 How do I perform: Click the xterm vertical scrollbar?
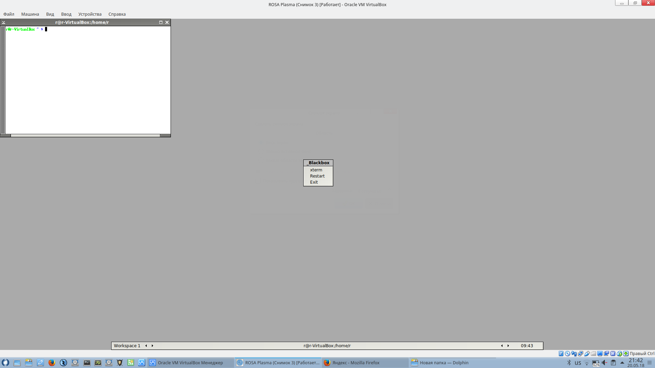pyautogui.click(x=3, y=80)
